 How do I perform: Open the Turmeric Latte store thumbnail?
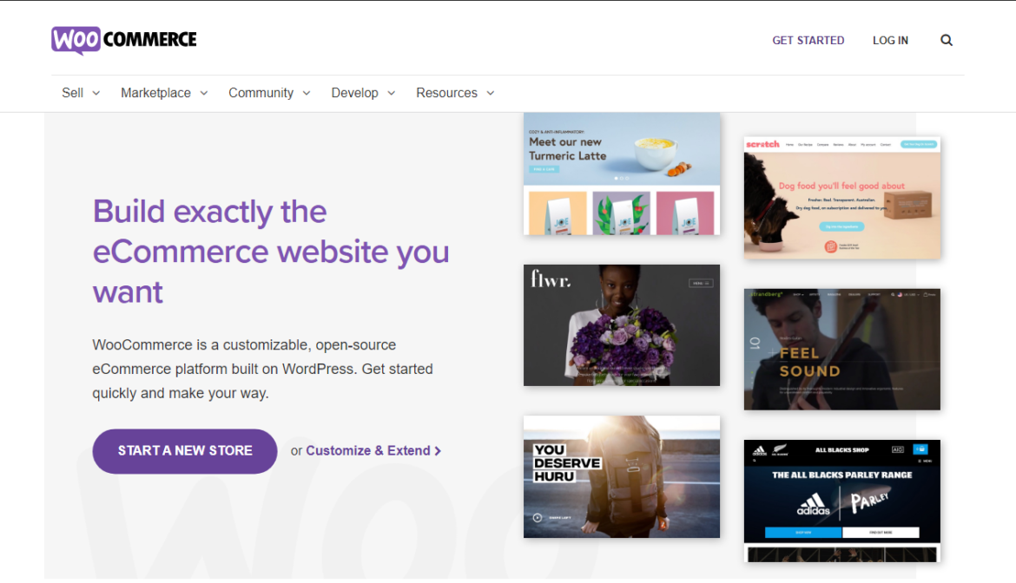tap(622, 174)
